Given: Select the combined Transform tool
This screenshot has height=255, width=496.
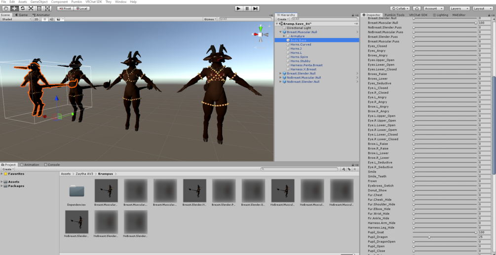Looking at the screenshot, I should point(47,8).
